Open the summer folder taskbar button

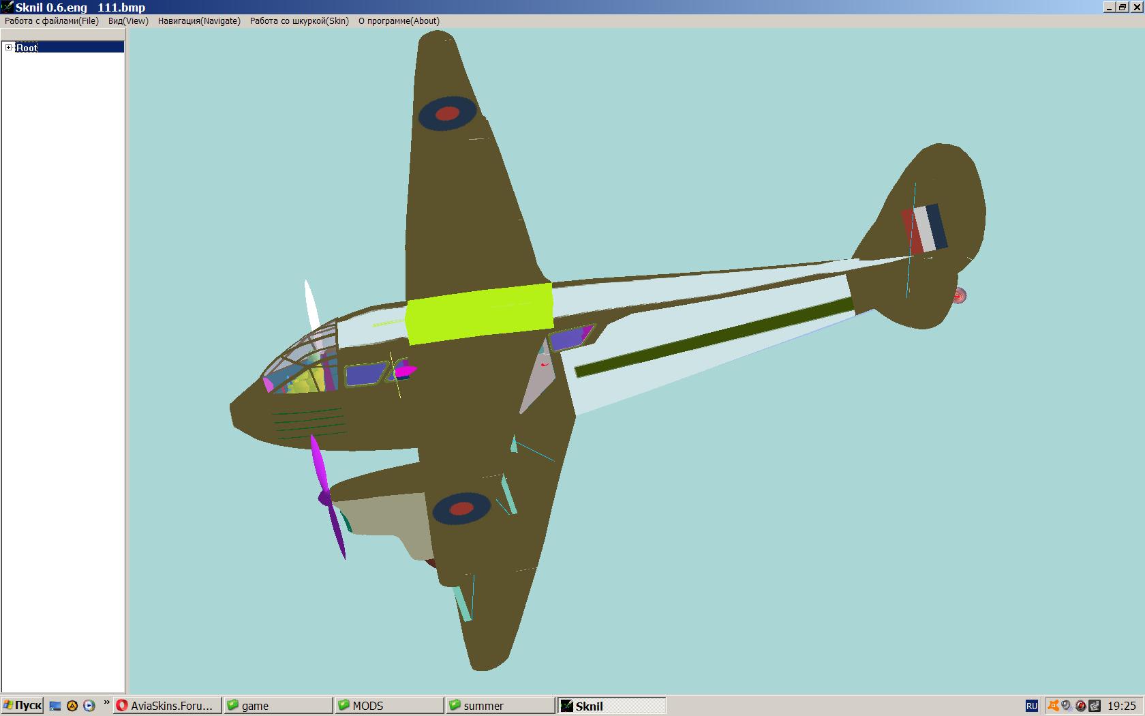(500, 706)
